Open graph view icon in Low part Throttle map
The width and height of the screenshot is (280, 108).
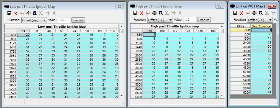pyautogui.click(x=22, y=13)
